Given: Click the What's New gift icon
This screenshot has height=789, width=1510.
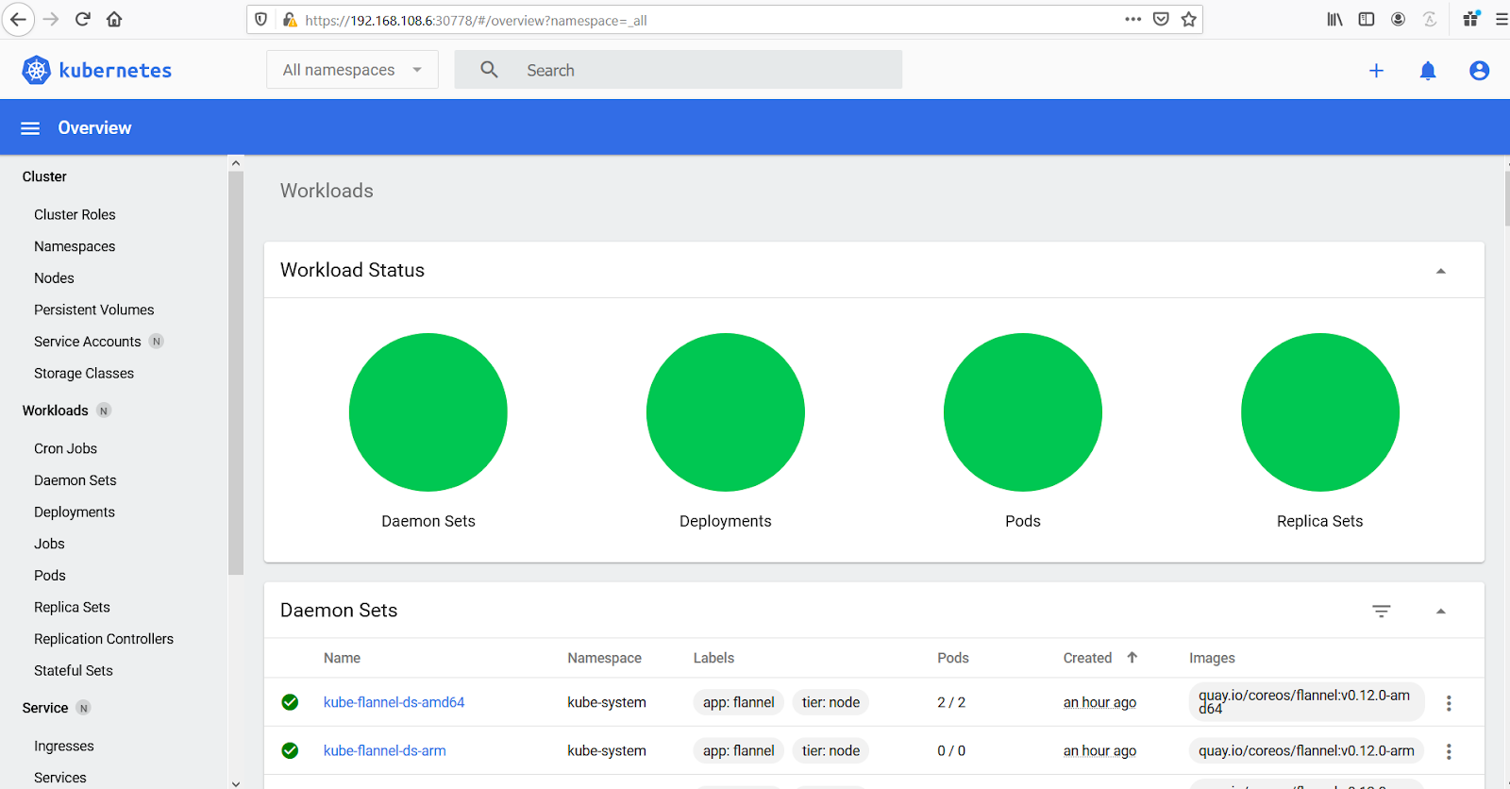Looking at the screenshot, I should [1470, 19].
